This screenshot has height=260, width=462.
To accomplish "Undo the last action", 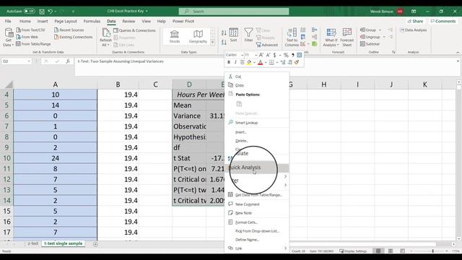I will [50, 12].
